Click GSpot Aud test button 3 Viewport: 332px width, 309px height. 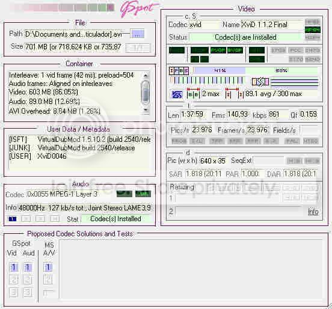(x=28, y=292)
